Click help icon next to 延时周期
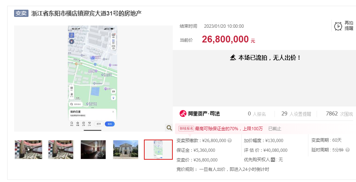This screenshot has height=182, width=356. click(347, 150)
